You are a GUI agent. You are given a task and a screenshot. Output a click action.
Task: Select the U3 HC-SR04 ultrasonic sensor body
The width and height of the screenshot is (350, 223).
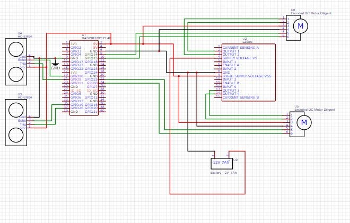click(x=16, y=123)
